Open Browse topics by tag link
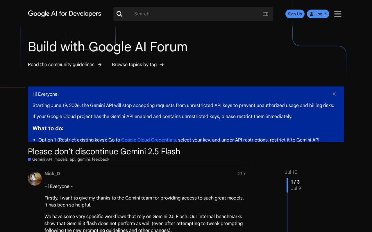Screen dimensions: 372x232 (138, 64)
